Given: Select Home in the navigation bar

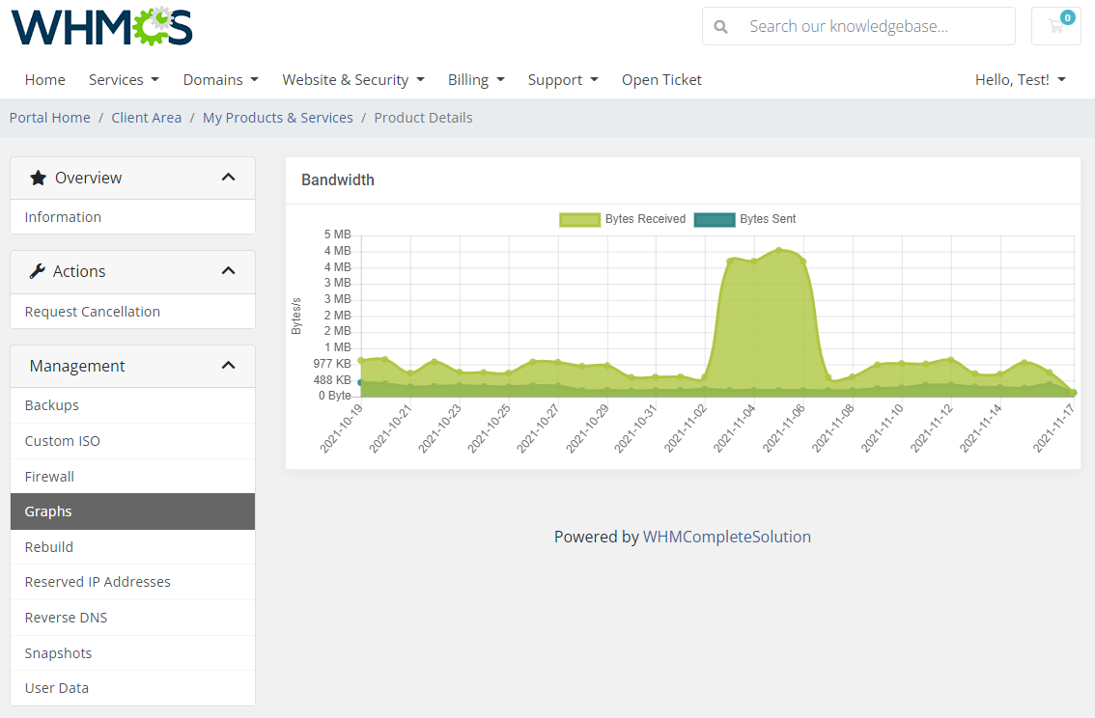Looking at the screenshot, I should 44,79.
